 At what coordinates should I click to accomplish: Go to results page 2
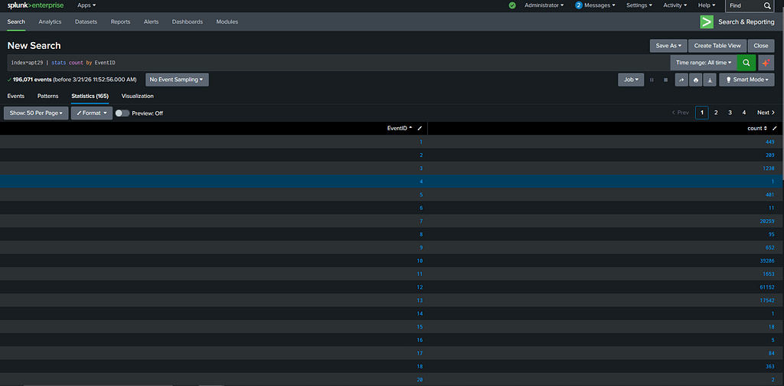click(716, 113)
